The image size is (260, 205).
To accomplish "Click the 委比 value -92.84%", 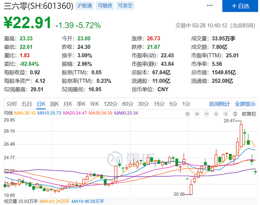I will pyautogui.click(x=29, y=64).
